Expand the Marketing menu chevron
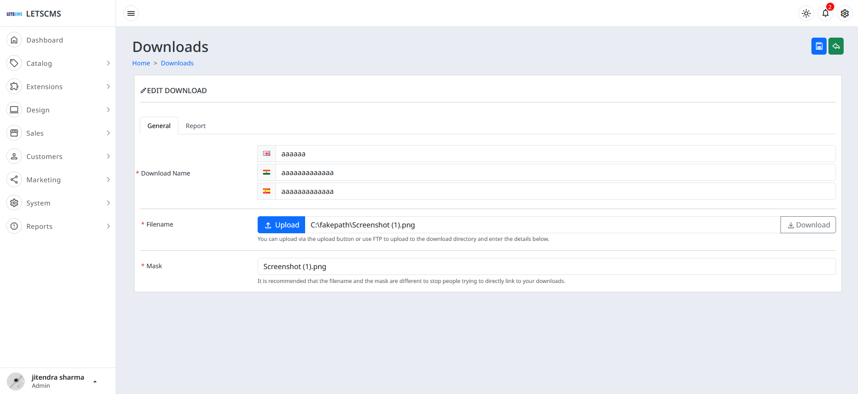This screenshot has height=394, width=858. 108,180
